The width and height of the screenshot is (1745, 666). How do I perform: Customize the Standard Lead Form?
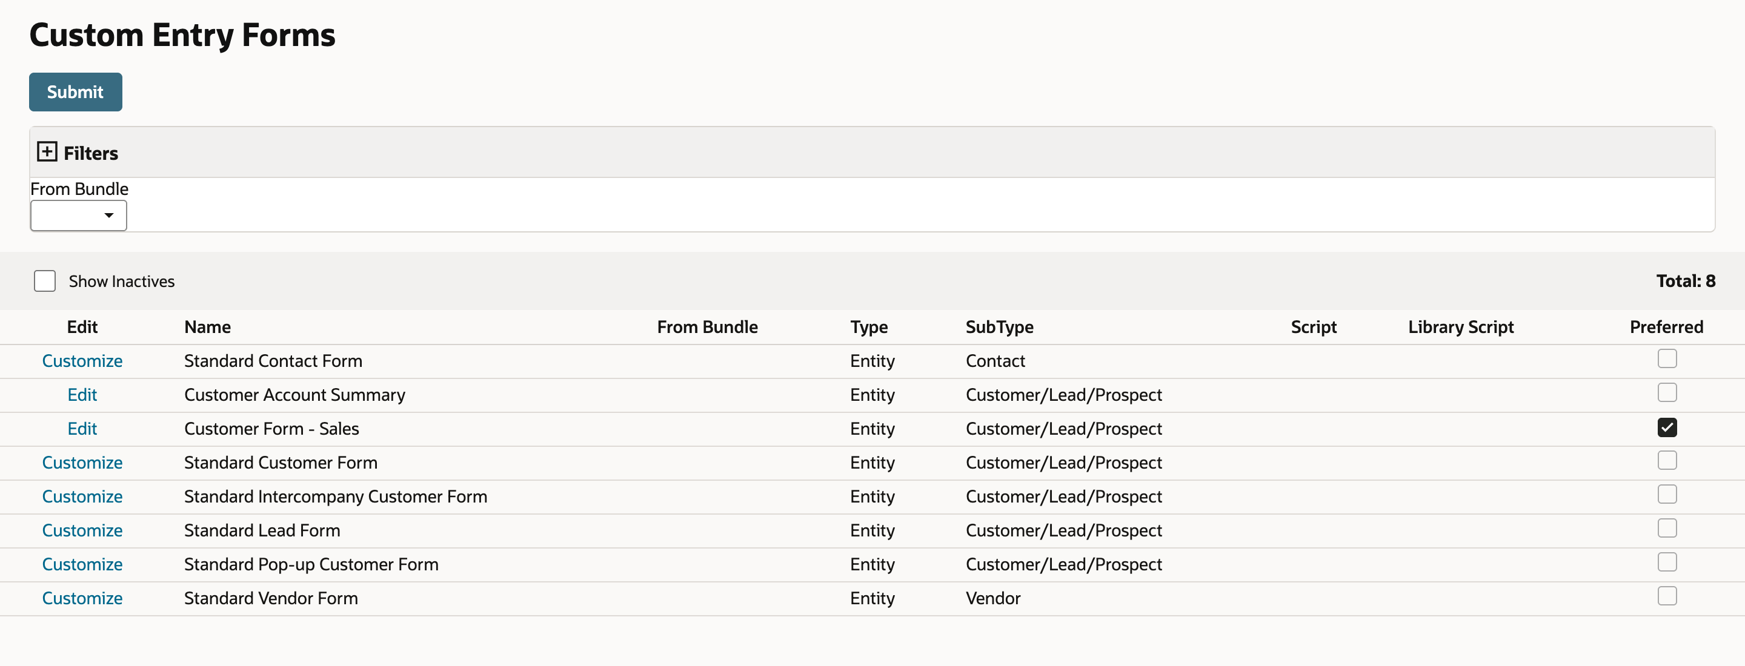pos(82,530)
